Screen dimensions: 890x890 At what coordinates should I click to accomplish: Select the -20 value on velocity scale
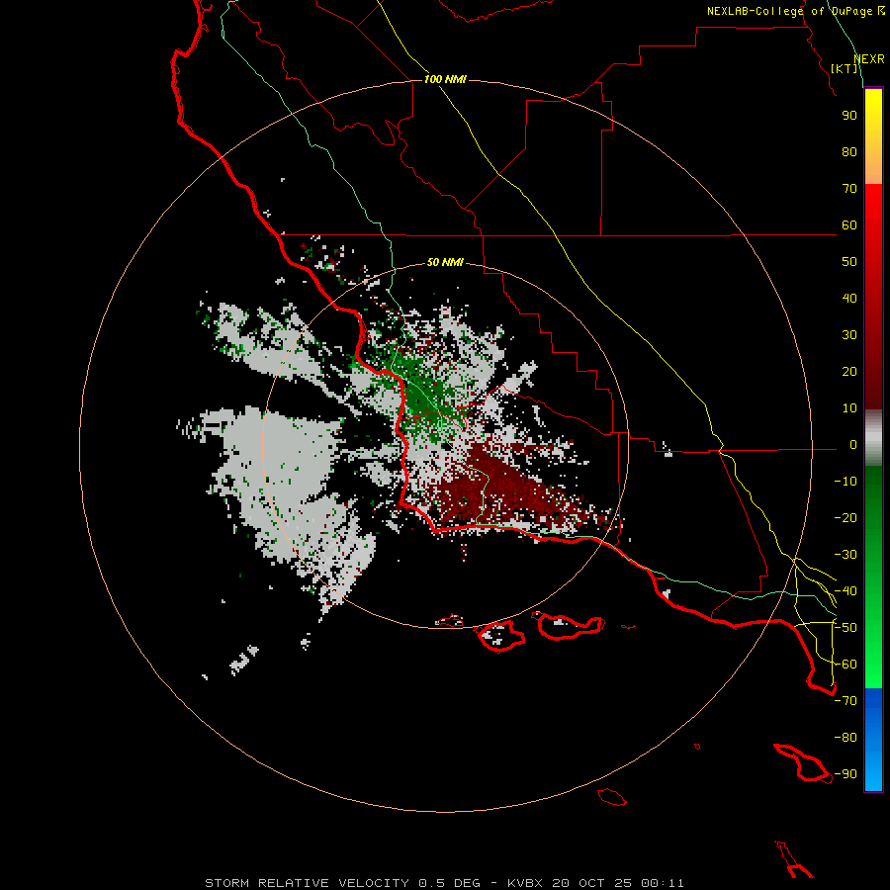(x=845, y=517)
